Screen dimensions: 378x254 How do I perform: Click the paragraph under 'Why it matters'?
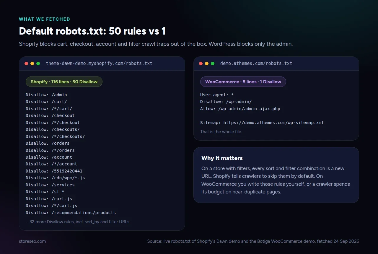tap(276, 180)
